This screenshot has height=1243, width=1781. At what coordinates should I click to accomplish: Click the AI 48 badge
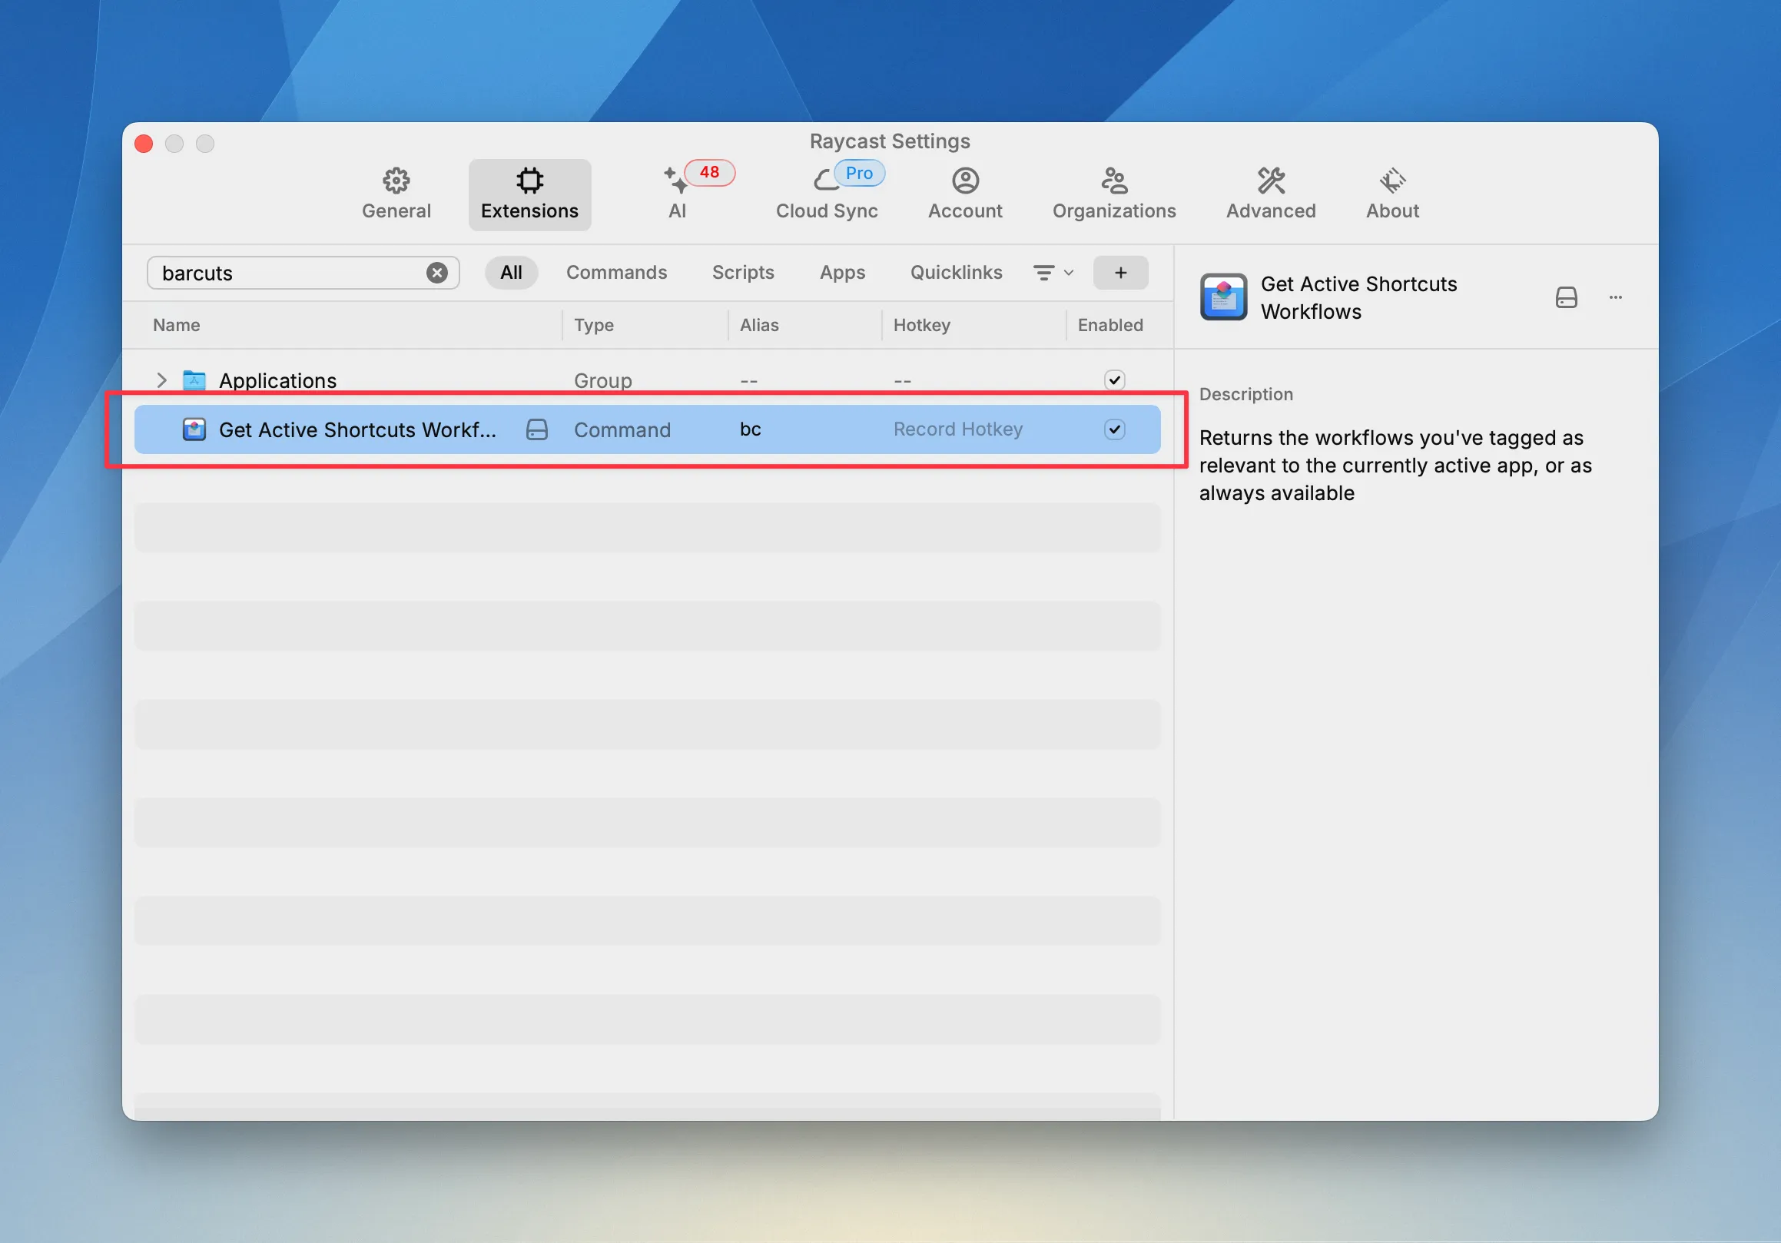click(x=709, y=172)
